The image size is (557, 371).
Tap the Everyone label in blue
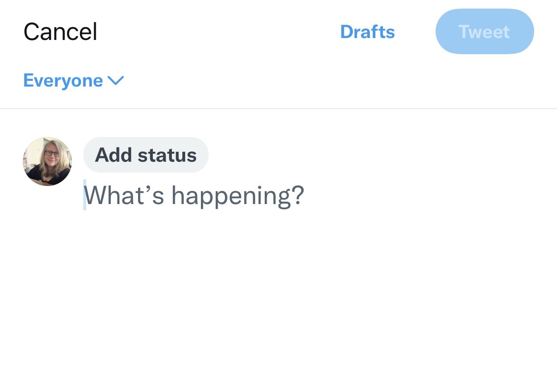[63, 81]
